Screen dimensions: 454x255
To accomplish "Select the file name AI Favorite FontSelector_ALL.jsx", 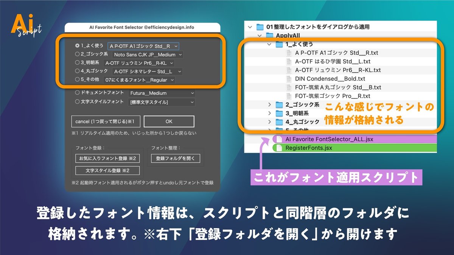I will tap(329, 139).
